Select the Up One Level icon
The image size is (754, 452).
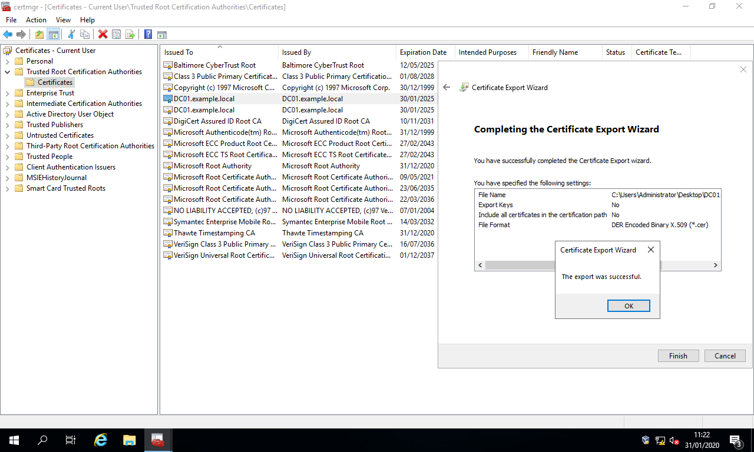39,34
